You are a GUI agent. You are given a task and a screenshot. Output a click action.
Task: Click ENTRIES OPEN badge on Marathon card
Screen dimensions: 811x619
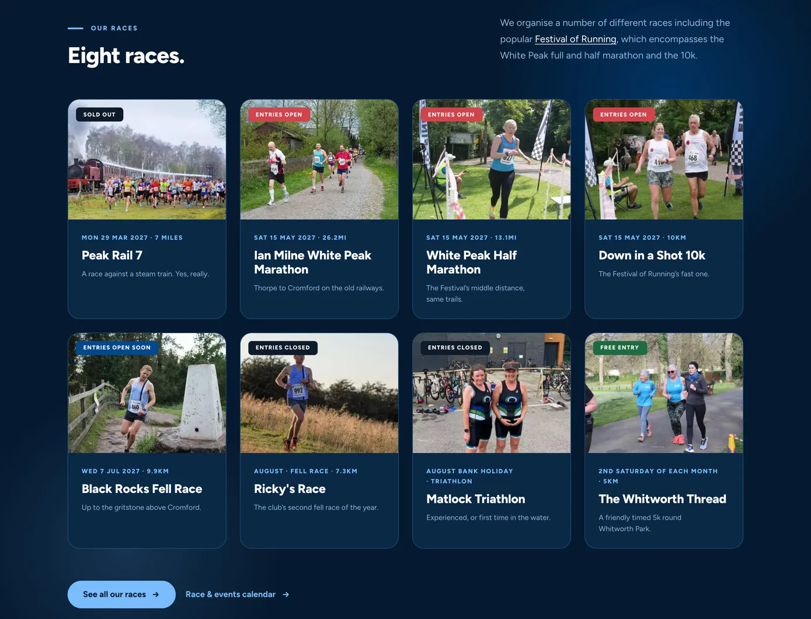click(x=279, y=114)
